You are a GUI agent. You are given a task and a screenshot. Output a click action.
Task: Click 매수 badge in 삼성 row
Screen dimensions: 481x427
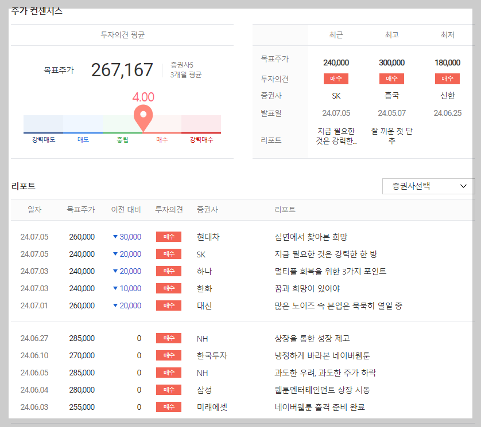pos(169,390)
